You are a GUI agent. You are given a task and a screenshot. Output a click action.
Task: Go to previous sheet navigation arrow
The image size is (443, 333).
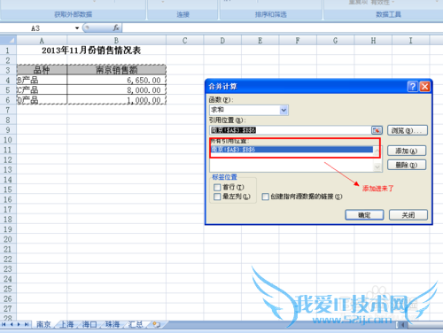(x=12, y=324)
